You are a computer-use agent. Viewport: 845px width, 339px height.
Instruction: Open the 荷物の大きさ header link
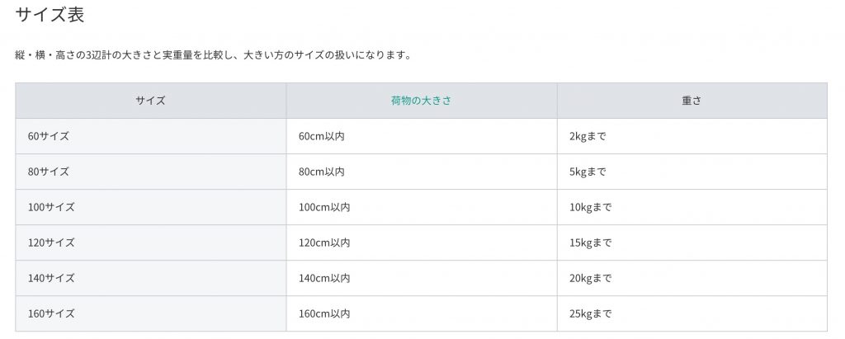click(x=421, y=101)
